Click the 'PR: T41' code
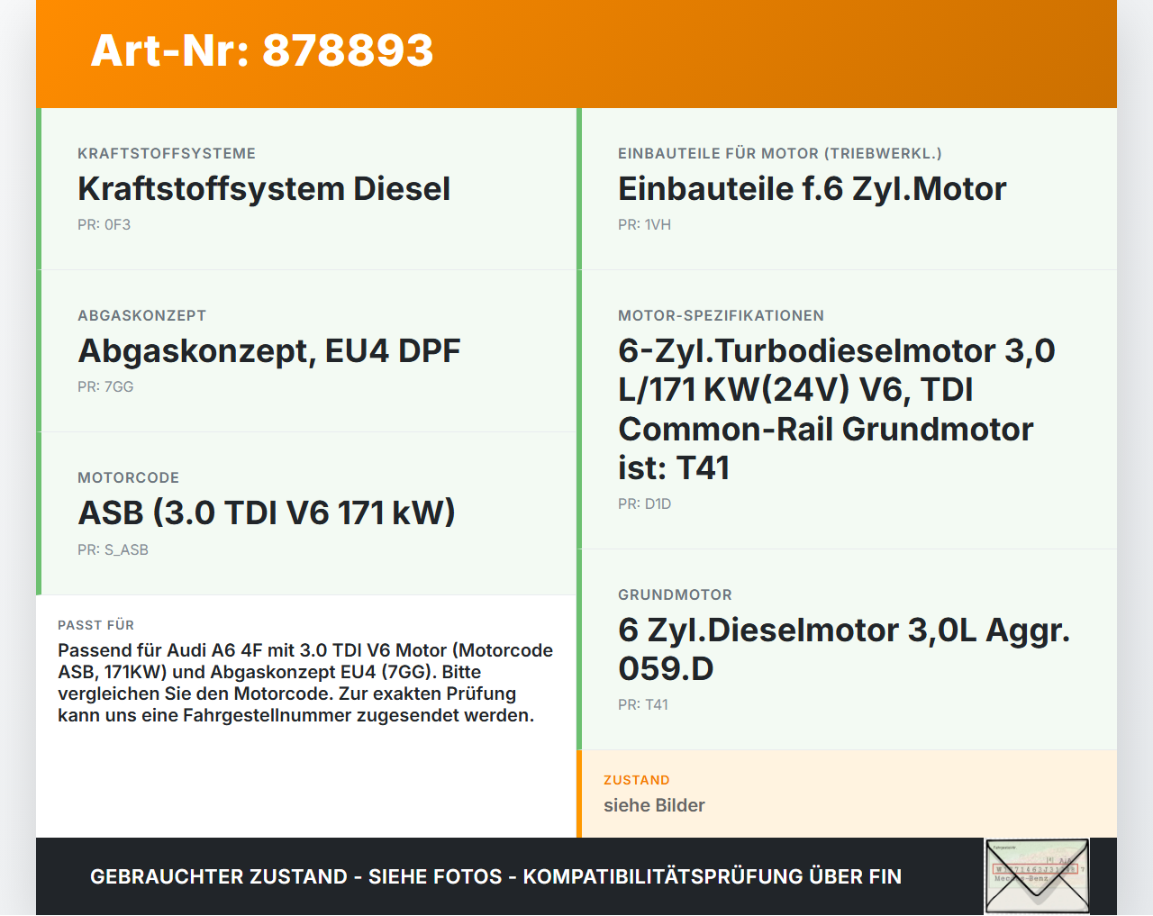1153x916 pixels. [x=643, y=705]
